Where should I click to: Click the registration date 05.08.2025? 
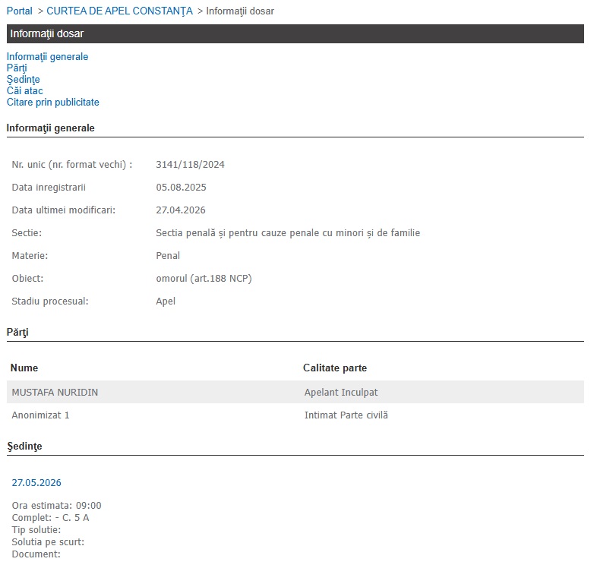click(181, 188)
